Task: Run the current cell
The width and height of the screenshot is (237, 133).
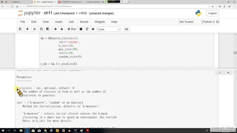Action: click(x=72, y=29)
